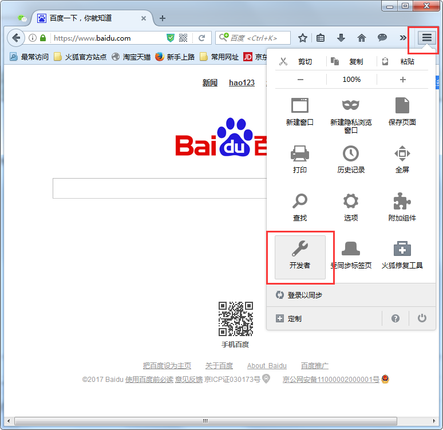Open Synced Tabs icon

tap(351, 248)
